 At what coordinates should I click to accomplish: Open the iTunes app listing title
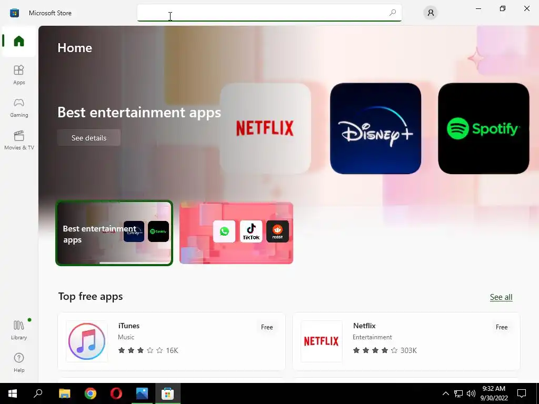point(129,326)
